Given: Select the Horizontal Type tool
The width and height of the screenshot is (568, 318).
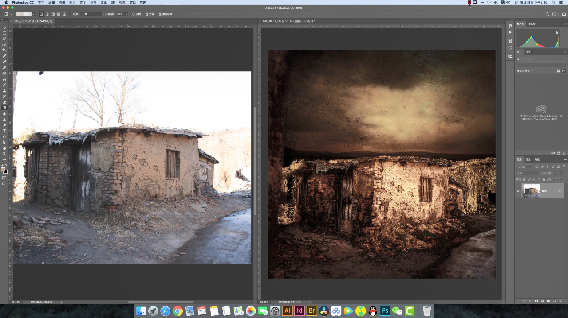Looking at the screenshot, I should point(4,131).
